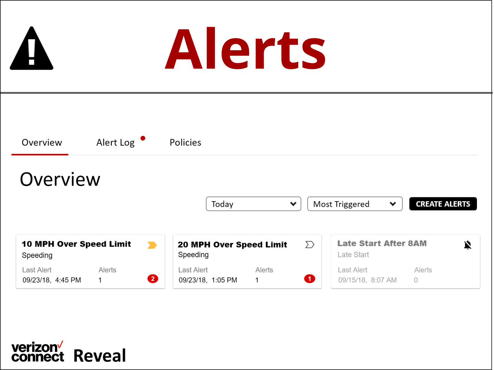Click the 09/23/18, 4:45 PM timestamp

click(x=52, y=280)
